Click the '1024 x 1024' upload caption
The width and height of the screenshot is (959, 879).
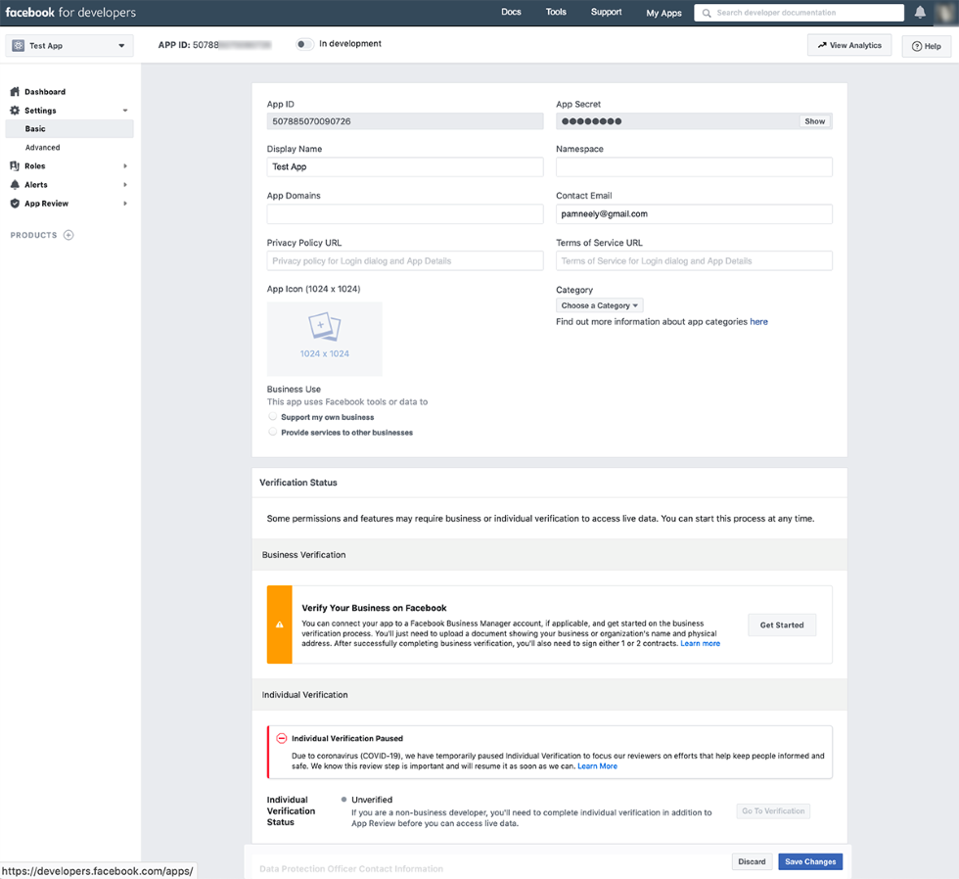click(324, 353)
